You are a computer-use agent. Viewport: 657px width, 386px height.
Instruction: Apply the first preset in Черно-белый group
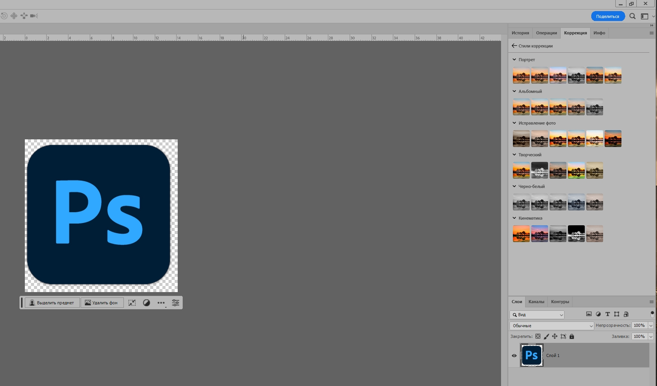[521, 202]
